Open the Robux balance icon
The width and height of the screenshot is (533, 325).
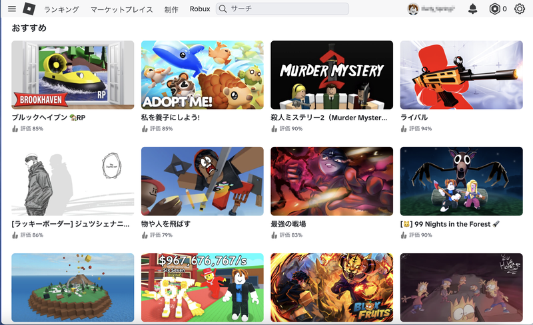pyautogui.click(x=494, y=9)
